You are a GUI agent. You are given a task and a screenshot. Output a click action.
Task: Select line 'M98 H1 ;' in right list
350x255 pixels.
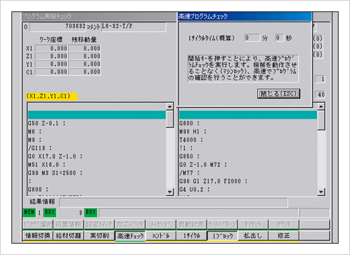248,132
